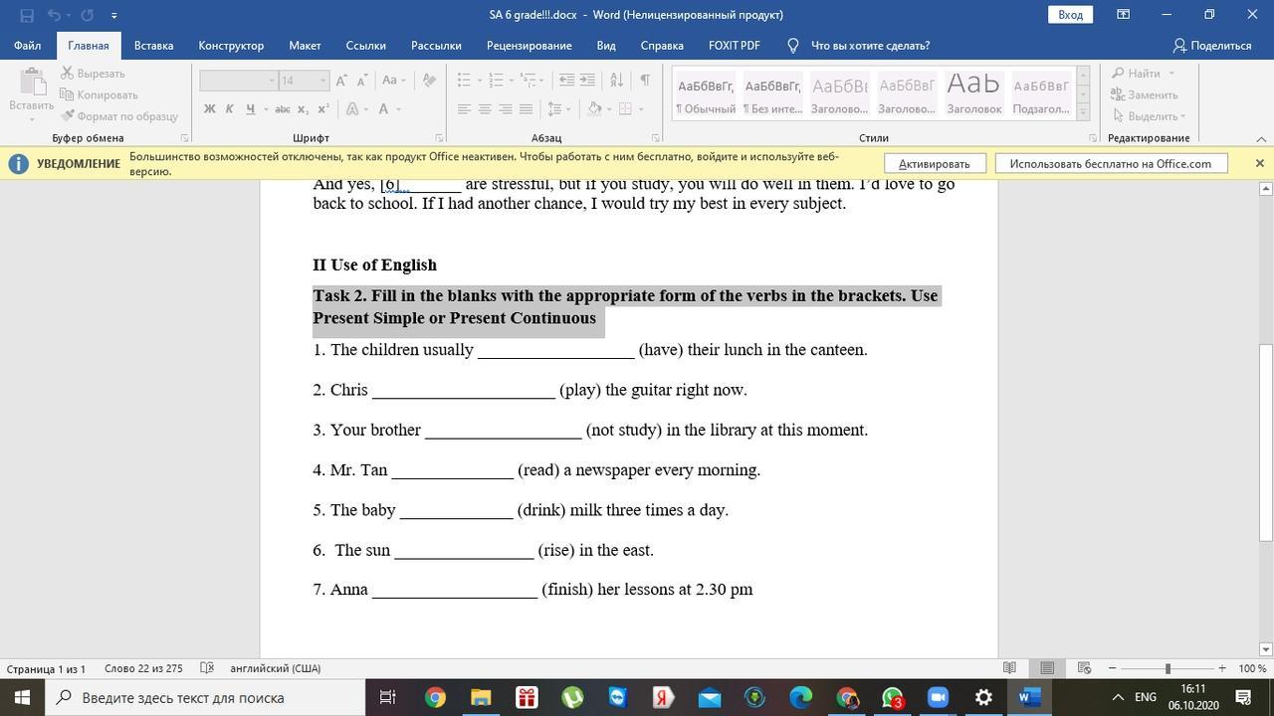The height and width of the screenshot is (716, 1274).
Task: Open the font size dropdown
Action: pyautogui.click(x=322, y=81)
